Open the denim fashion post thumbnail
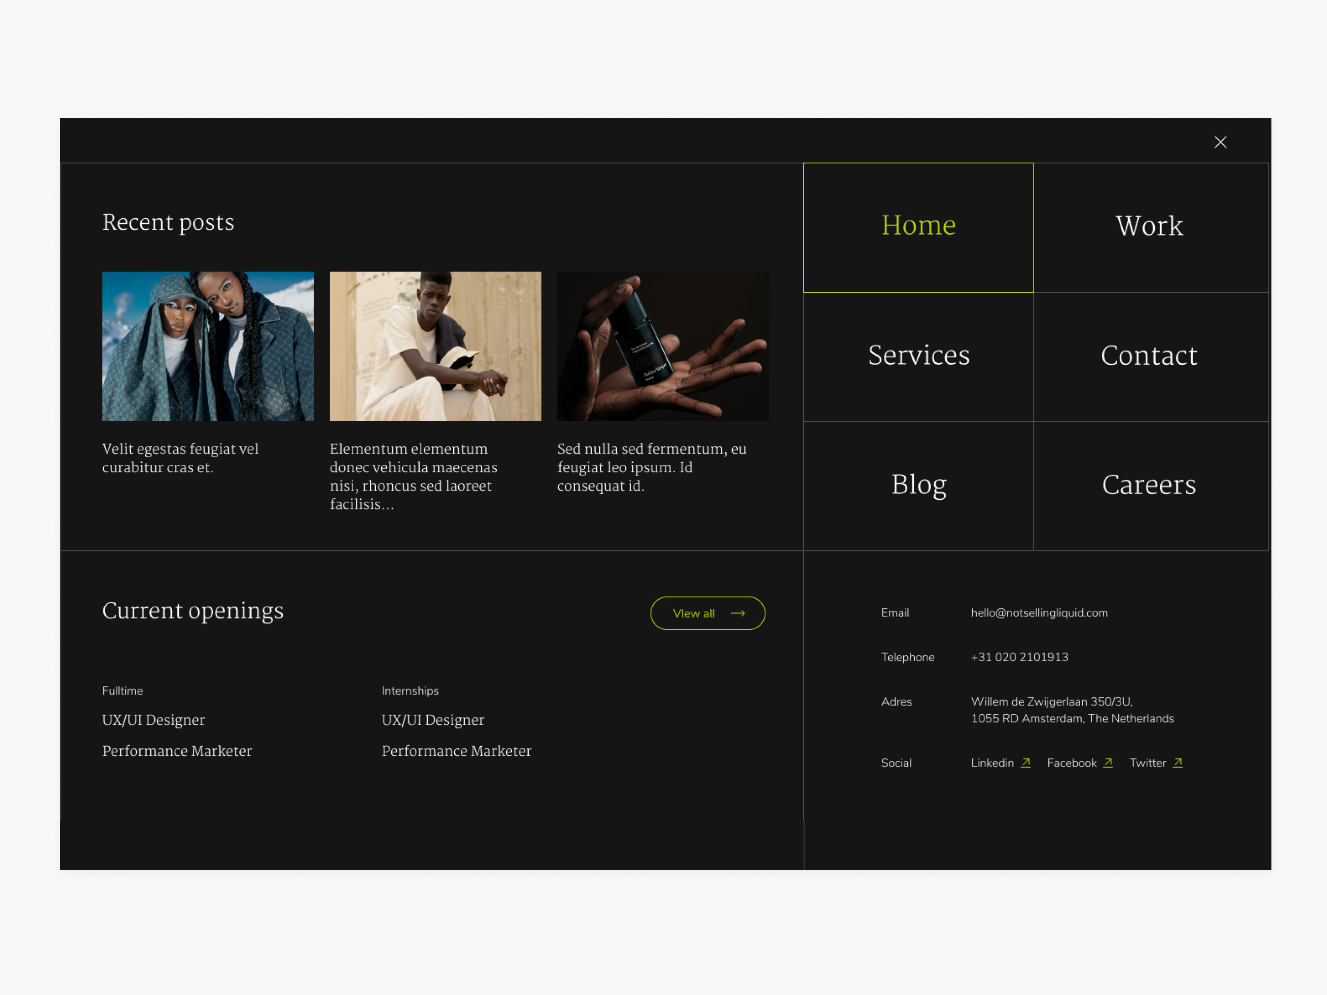 [x=208, y=346]
